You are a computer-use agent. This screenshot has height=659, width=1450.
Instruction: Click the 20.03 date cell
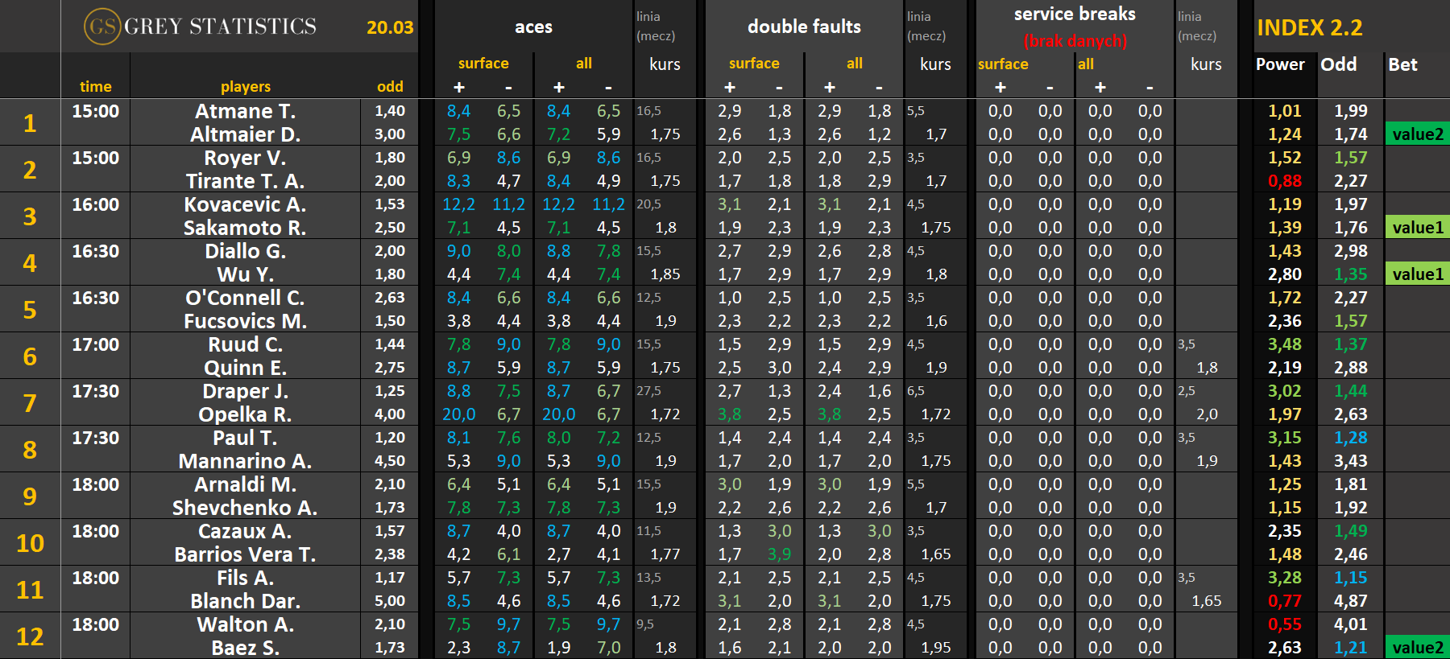coord(390,27)
